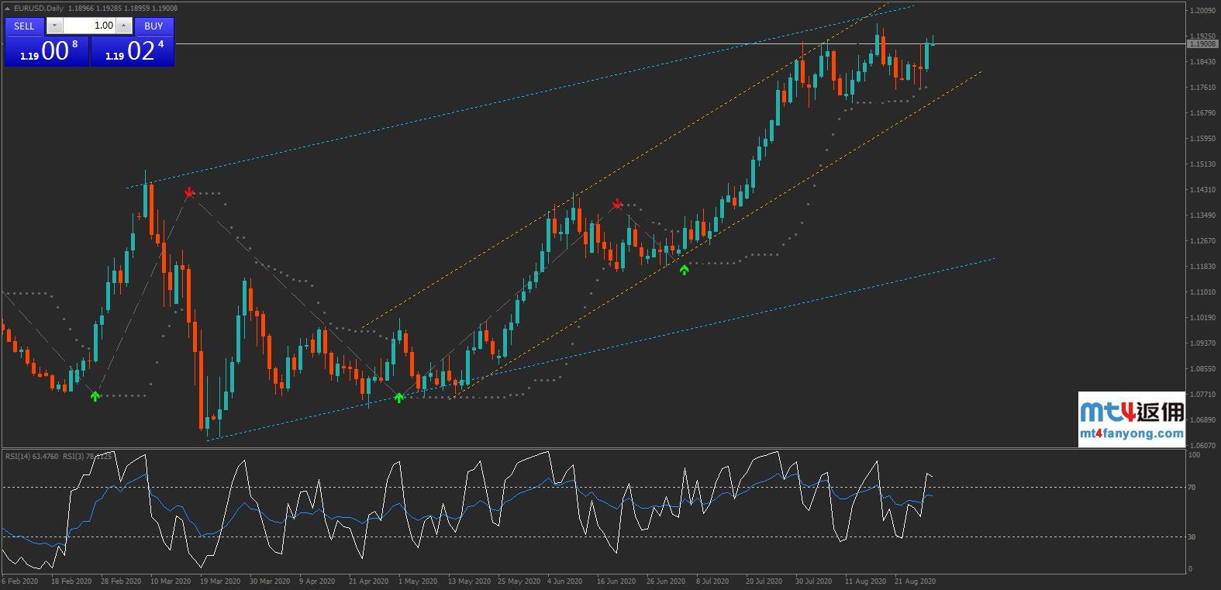The width and height of the screenshot is (1221, 590).
Task: Select green buy arrow near late June 2020
Action: 684,270
